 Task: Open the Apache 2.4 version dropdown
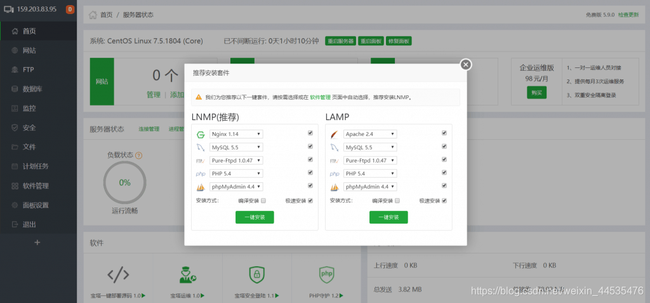click(370, 134)
